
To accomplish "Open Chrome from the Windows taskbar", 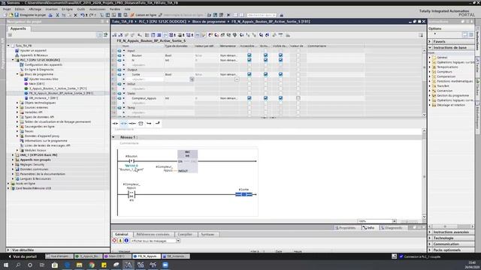I will [x=92, y=265].
